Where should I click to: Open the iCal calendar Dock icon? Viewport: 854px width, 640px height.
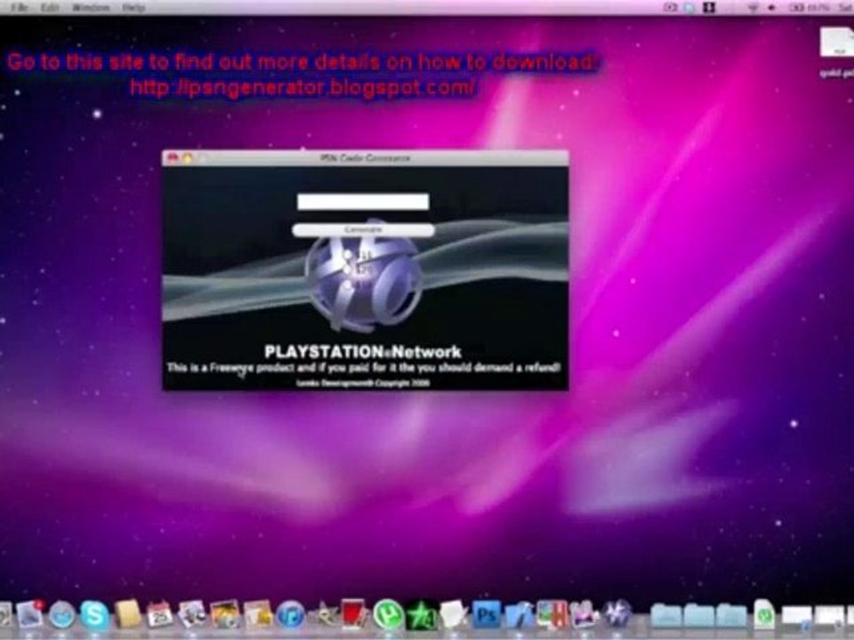pyautogui.click(x=159, y=615)
